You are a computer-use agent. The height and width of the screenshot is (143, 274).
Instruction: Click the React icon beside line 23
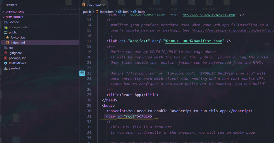click(x=82, y=73)
